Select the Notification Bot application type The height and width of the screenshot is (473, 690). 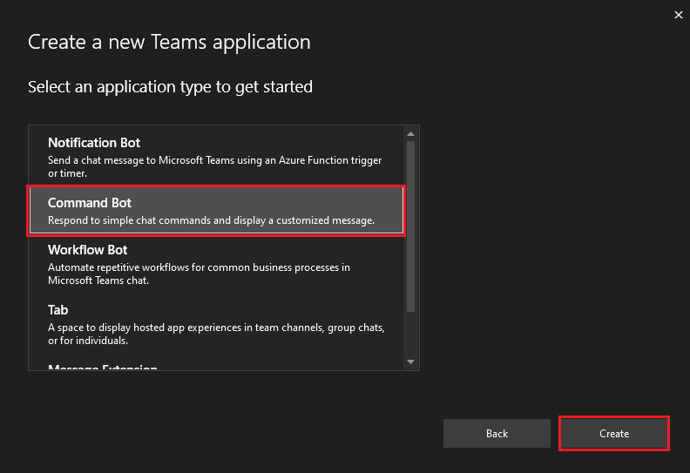[x=216, y=157]
